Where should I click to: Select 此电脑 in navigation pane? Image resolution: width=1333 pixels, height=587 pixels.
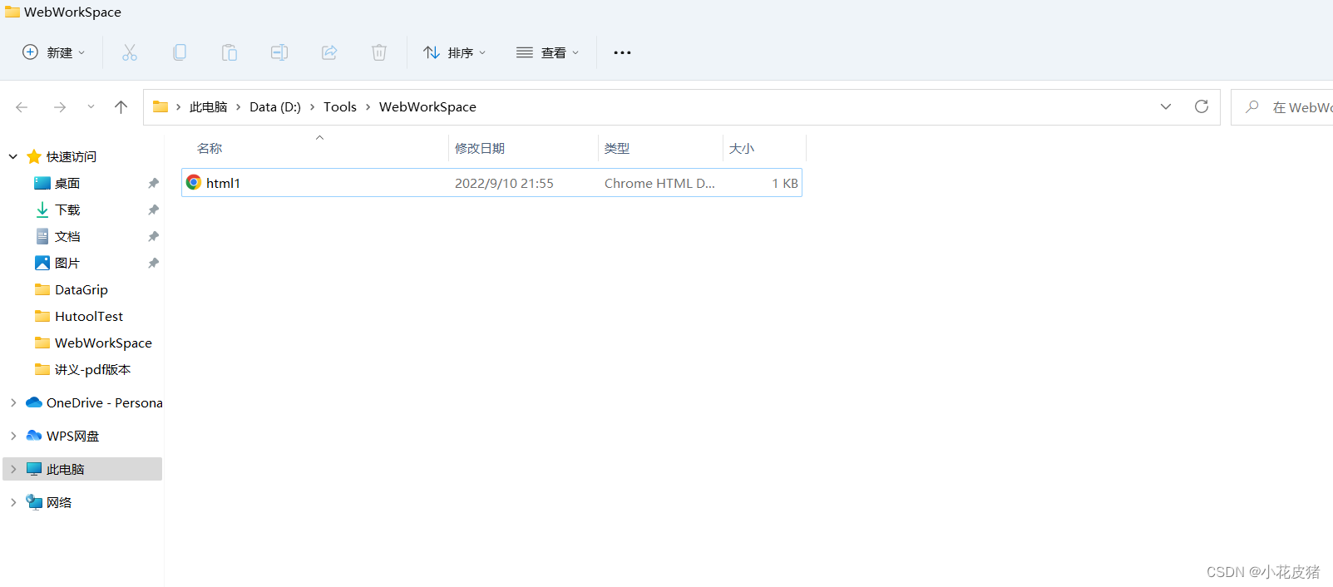click(x=82, y=469)
